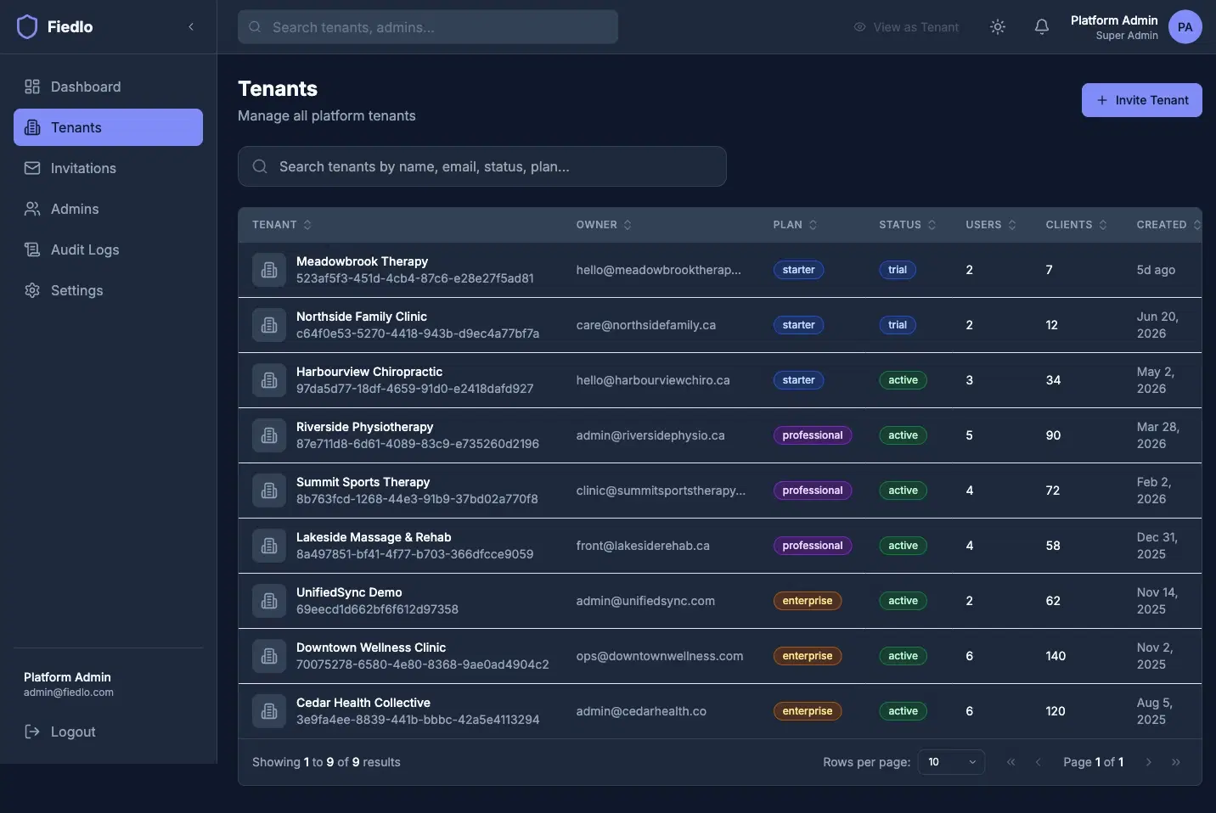Open the Riverside Physiotherapy tenant name
Screen dimensions: 1216x813
364,427
